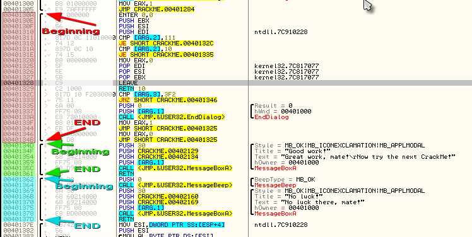Select the PUSH CRACKME.00402129 line

[158, 151]
